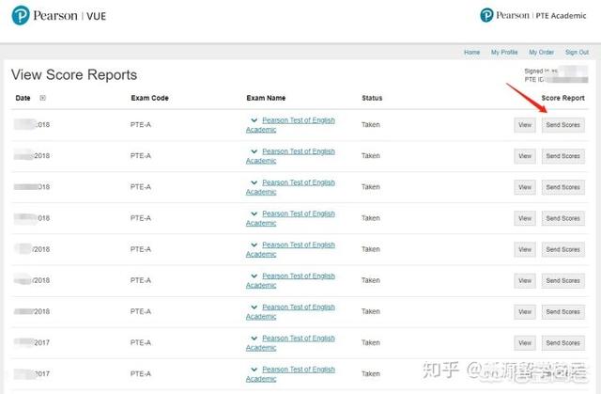Expand the ninth exam row's chevron
This screenshot has height=394, width=601.
pos(254,370)
